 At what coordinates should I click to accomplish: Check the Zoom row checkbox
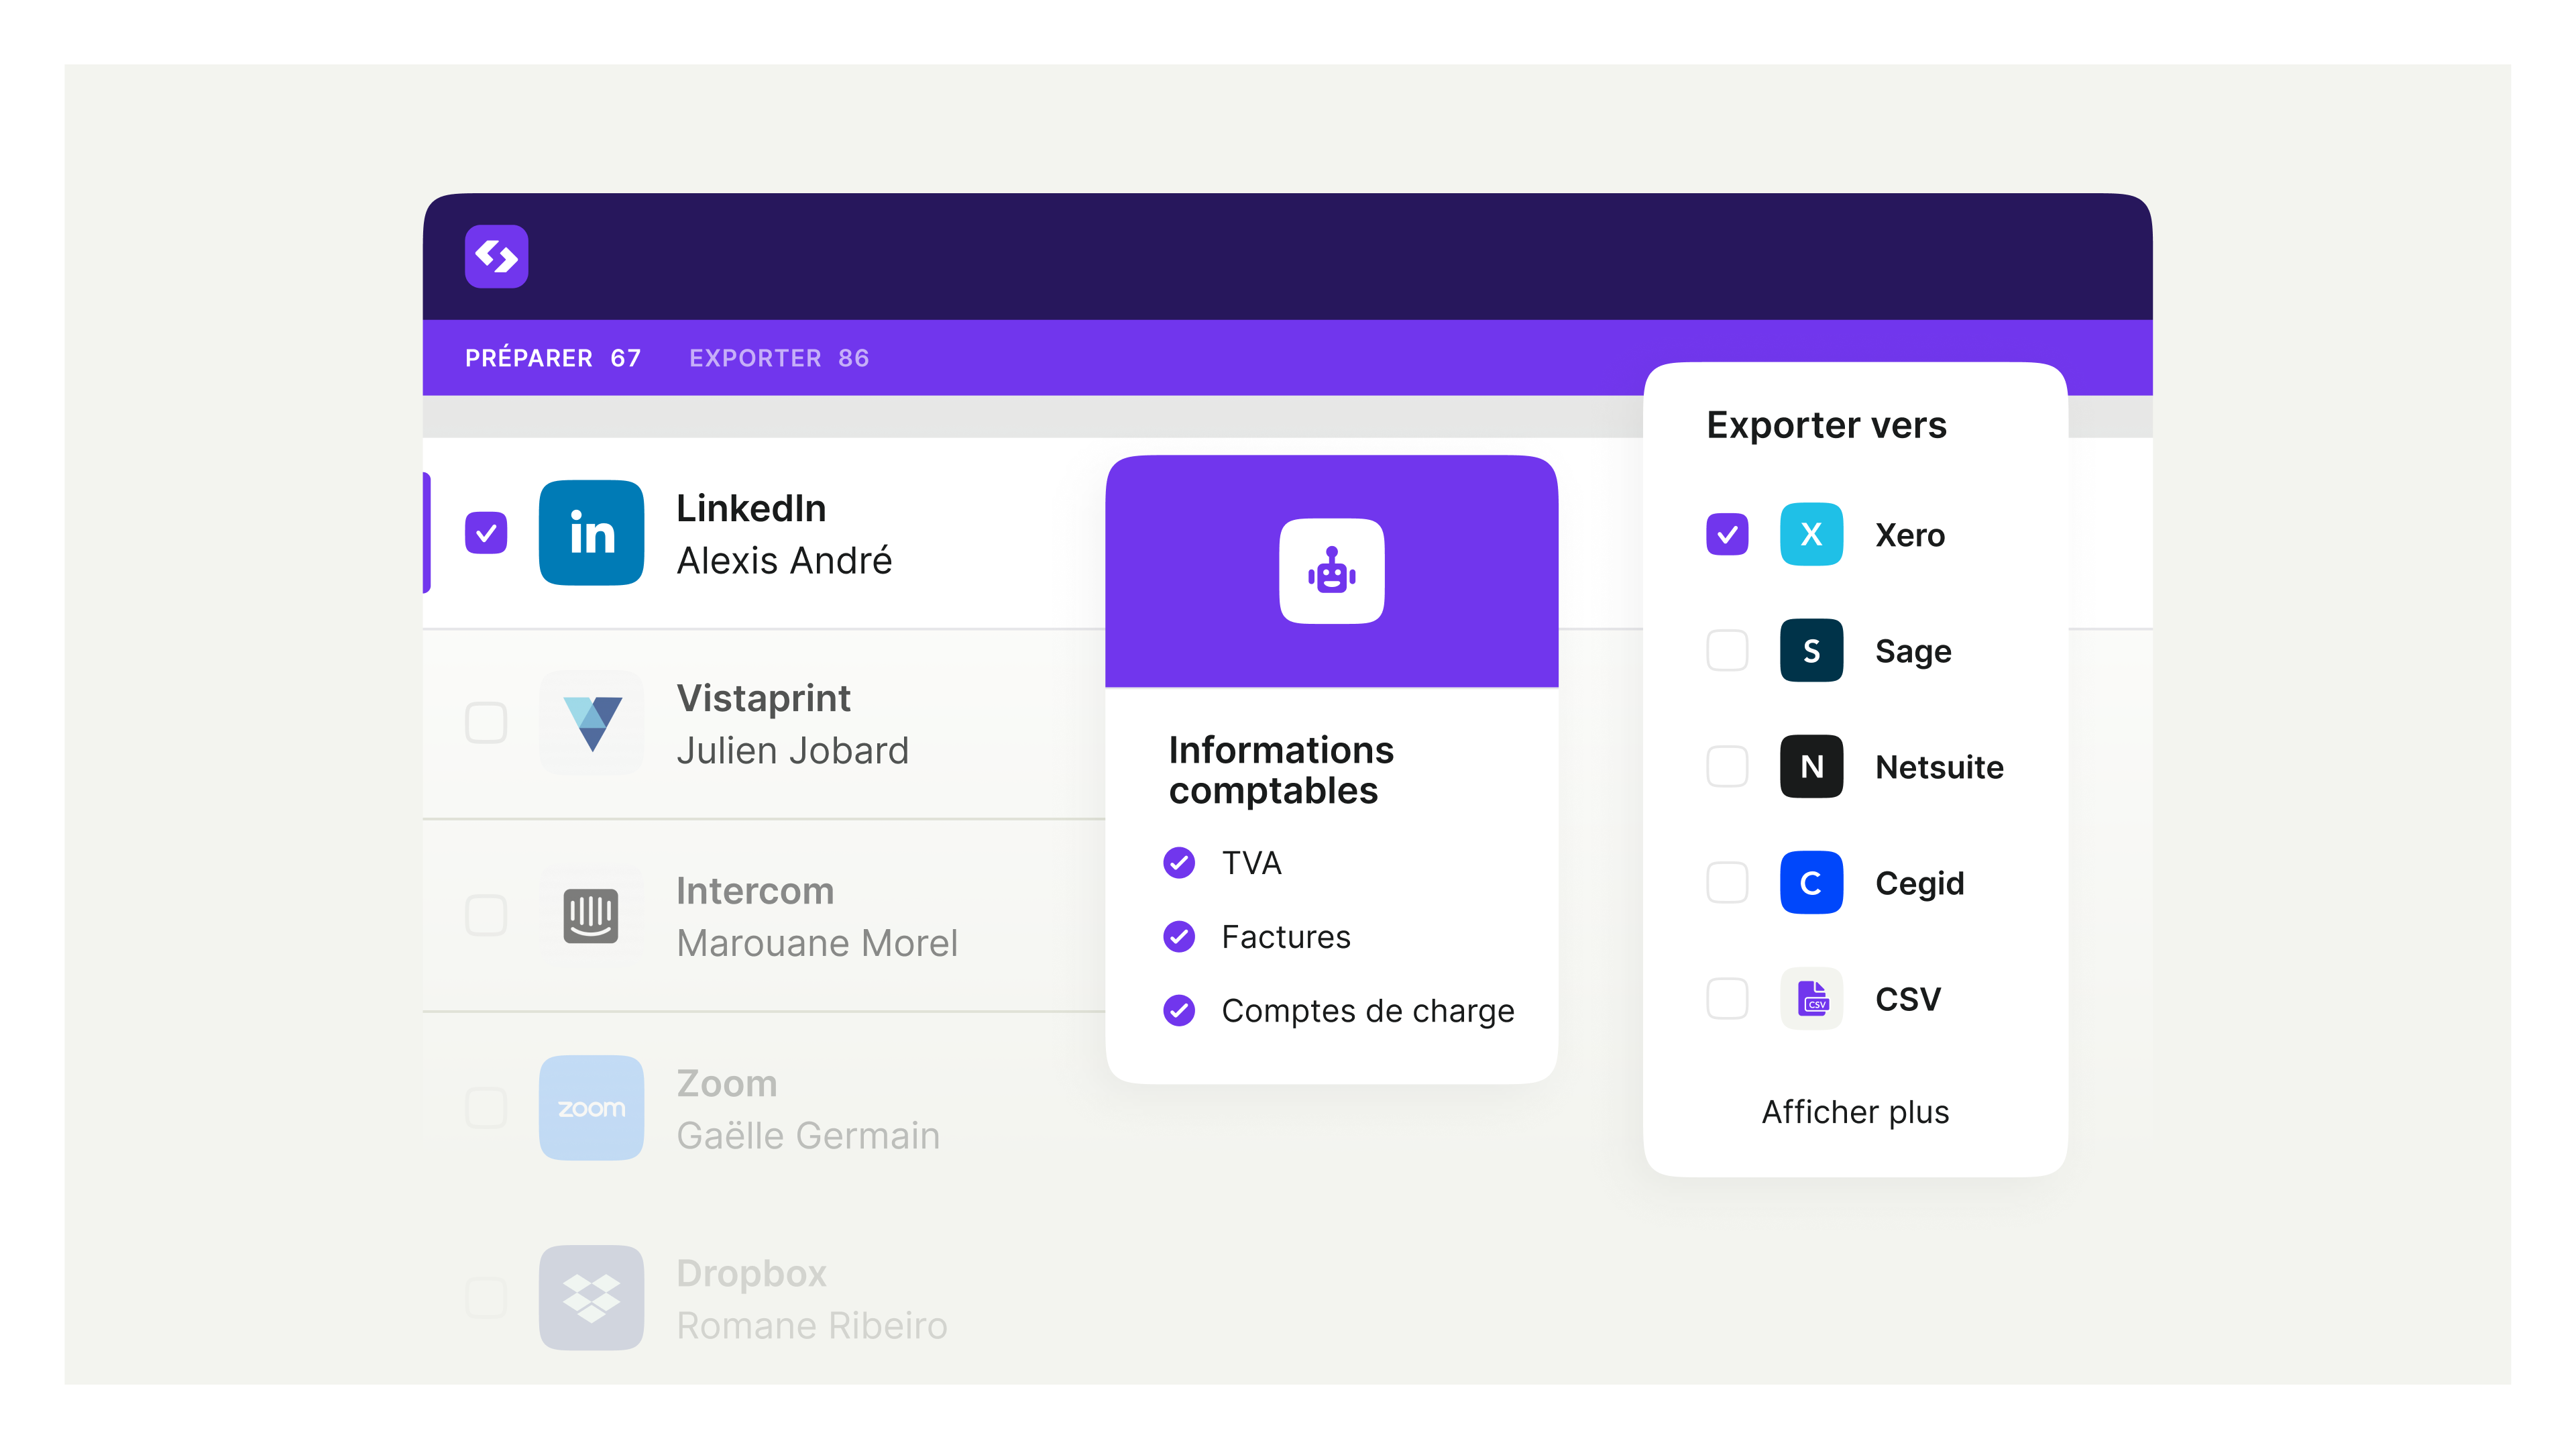486,1107
